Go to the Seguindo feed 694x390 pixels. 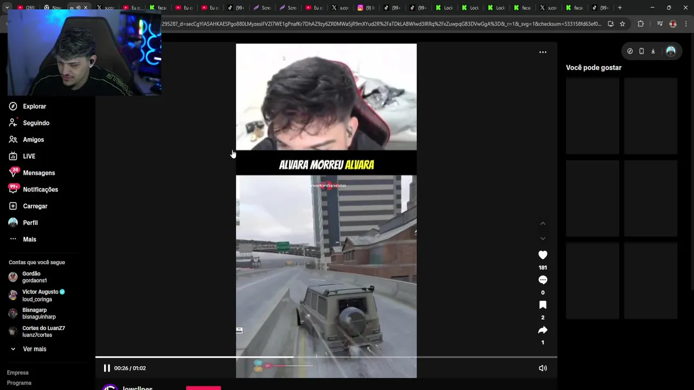tap(29, 123)
